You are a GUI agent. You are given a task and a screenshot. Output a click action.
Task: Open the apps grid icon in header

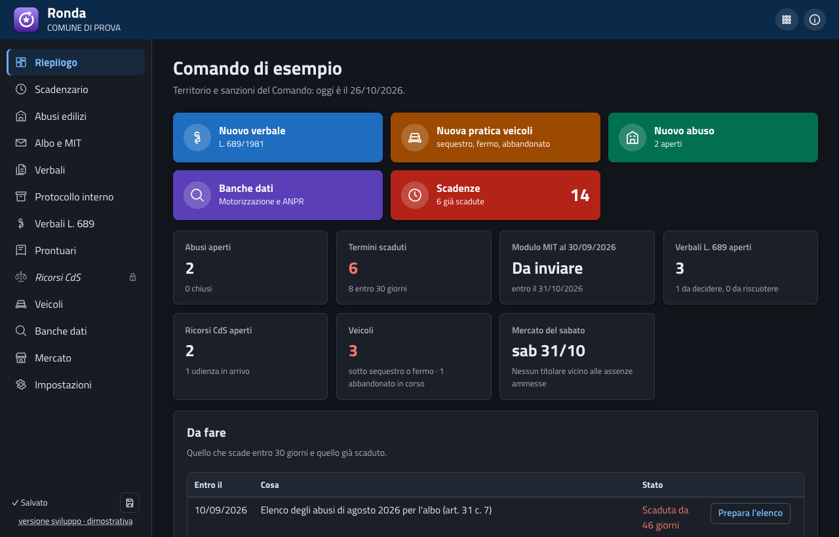click(x=787, y=20)
